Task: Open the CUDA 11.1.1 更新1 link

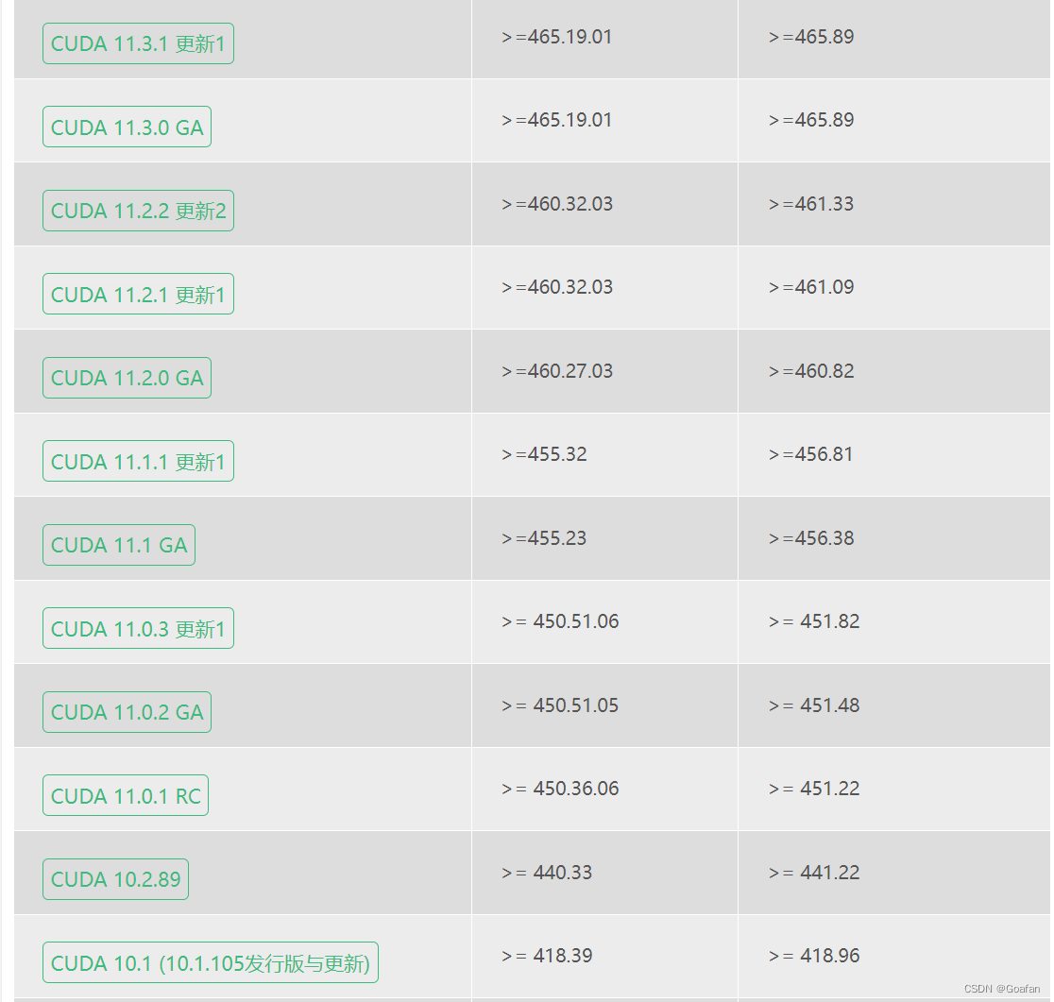Action: [x=138, y=462]
